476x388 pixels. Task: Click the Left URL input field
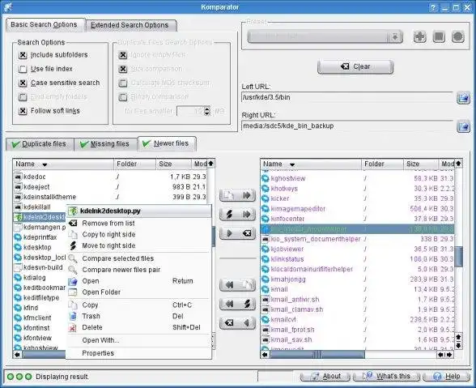pyautogui.click(x=347, y=97)
